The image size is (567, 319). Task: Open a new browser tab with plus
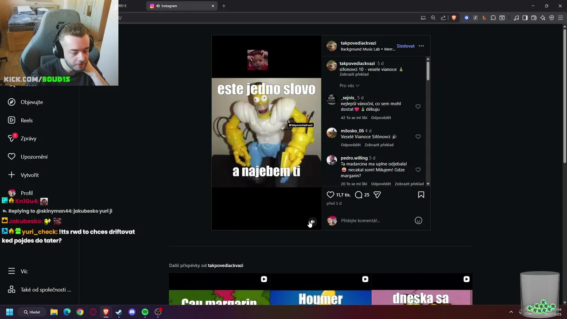coord(224,6)
